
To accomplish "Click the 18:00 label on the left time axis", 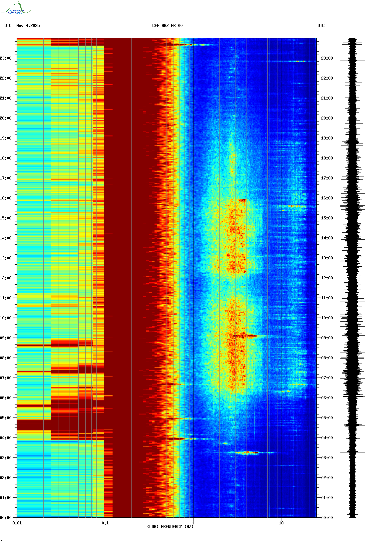I will pos(6,158).
